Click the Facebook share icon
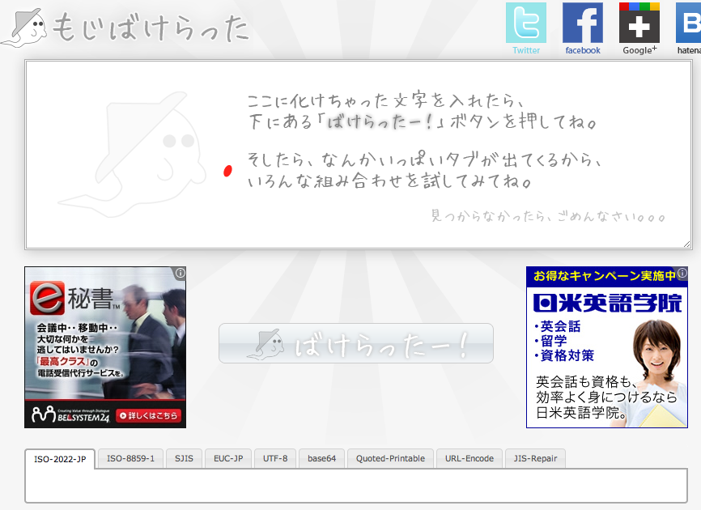 (583, 23)
